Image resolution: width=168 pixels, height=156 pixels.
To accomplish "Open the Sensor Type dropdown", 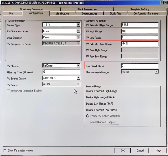I will point(78,25).
